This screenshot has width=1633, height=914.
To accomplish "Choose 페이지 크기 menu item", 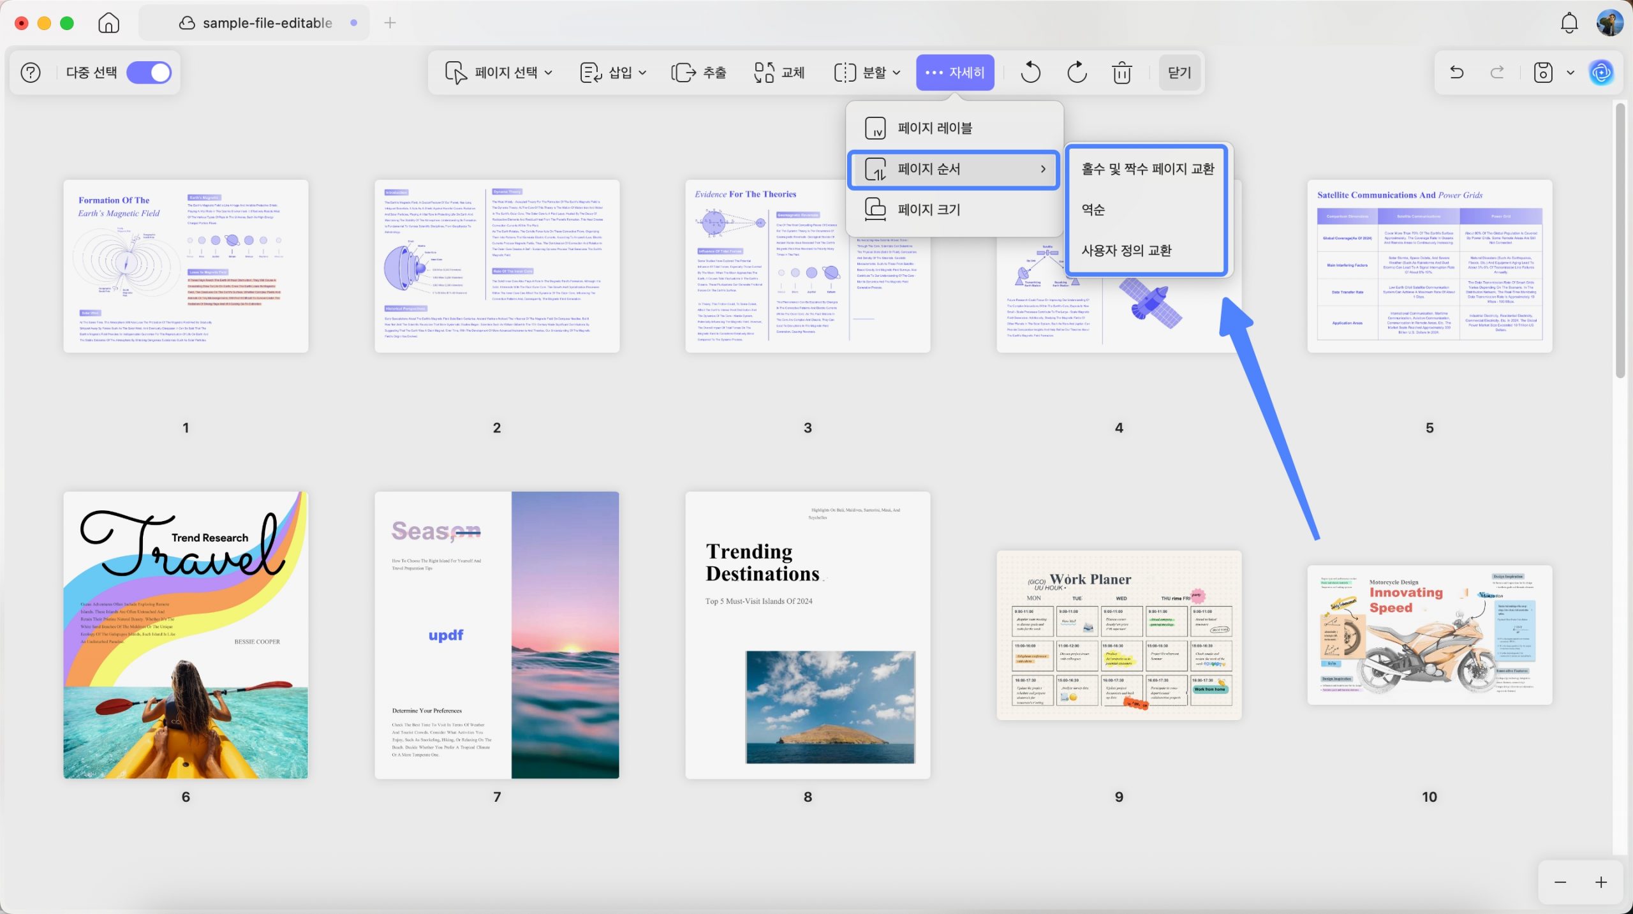I will [x=955, y=210].
